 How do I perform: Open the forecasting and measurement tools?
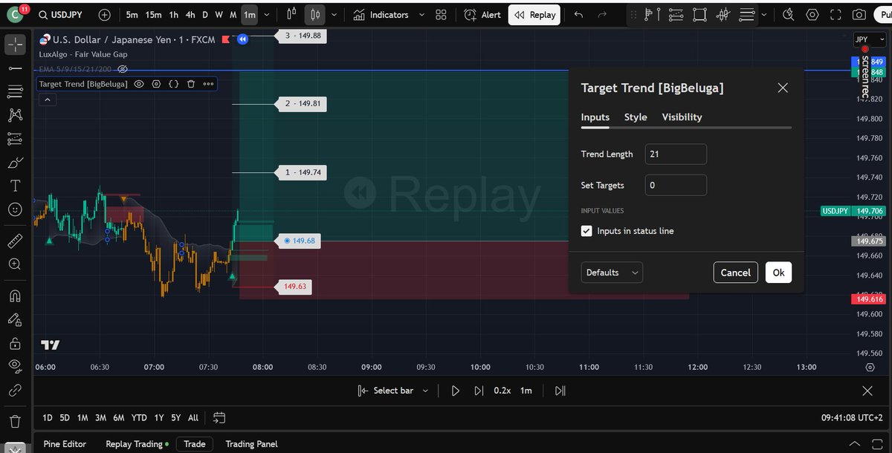pyautogui.click(x=15, y=139)
